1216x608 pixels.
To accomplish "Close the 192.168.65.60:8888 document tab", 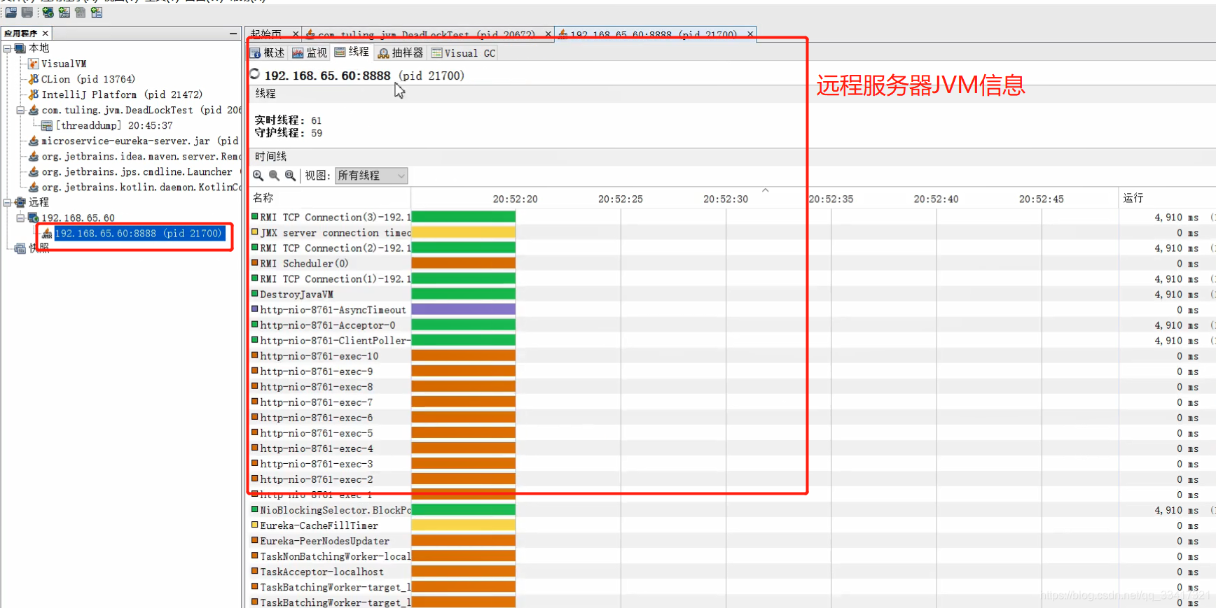I will pos(750,34).
